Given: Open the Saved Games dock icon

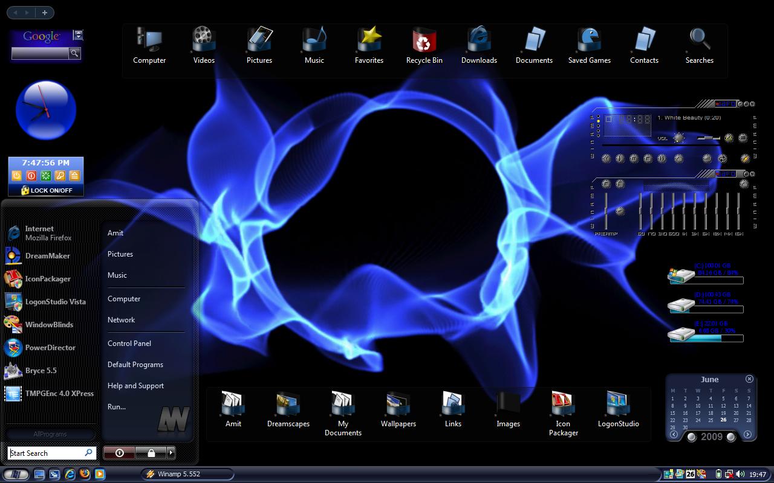Looking at the screenshot, I should tap(590, 45).
